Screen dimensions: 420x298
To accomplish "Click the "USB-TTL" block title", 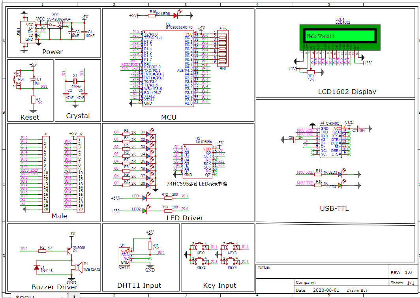I will pos(335,208).
